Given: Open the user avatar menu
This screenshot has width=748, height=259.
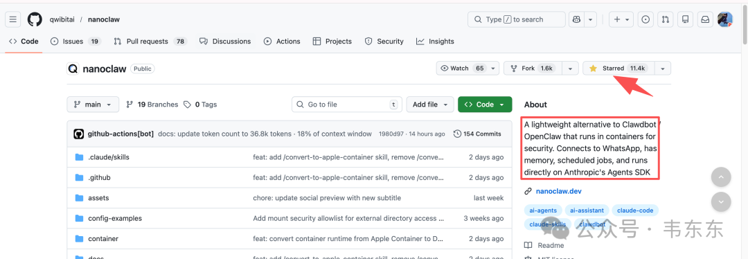Looking at the screenshot, I should pos(725,19).
